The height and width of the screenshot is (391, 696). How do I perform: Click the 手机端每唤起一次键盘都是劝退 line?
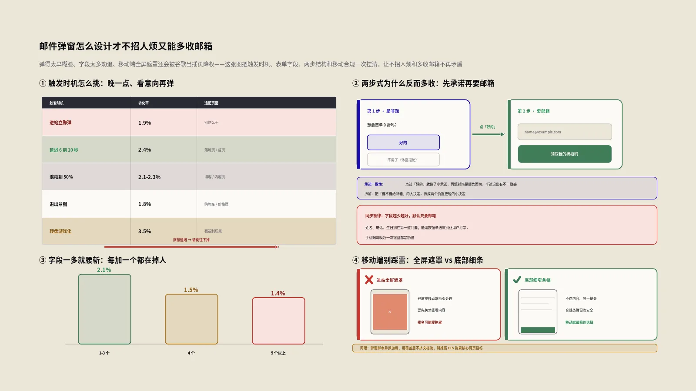tap(389, 238)
